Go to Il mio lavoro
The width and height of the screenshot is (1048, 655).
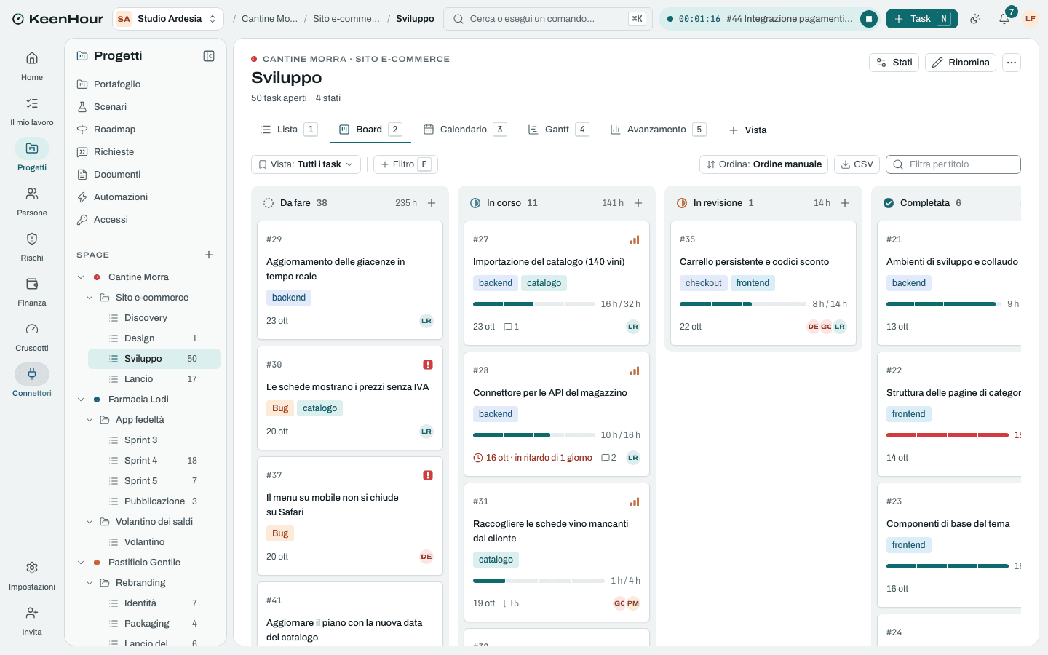[x=32, y=111]
